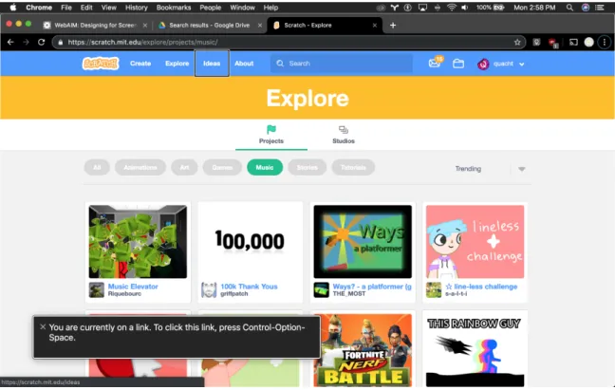This screenshot has width=615, height=390.
Task: Open the History menu
Action: coord(136,8)
